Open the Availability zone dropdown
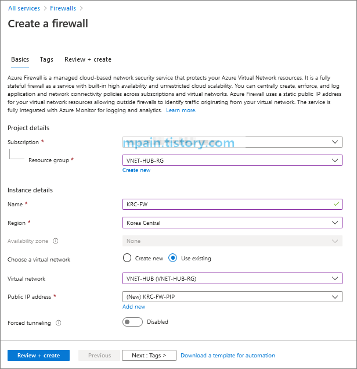Screen dimensions: 357x369 pos(232,241)
